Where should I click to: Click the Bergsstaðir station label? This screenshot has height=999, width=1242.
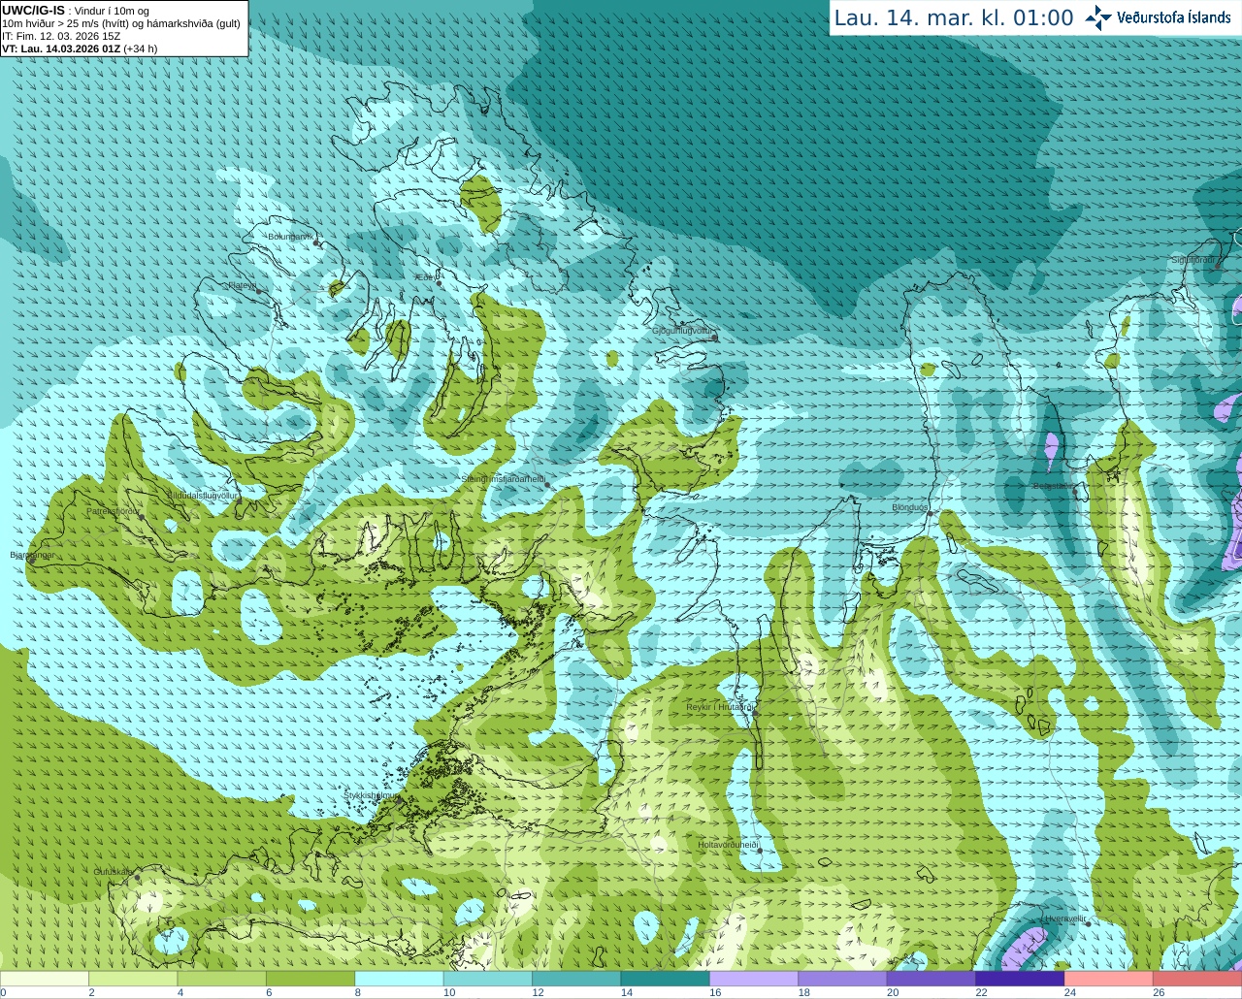pos(1054,486)
